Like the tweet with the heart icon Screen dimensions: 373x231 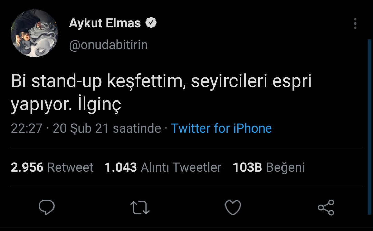click(233, 208)
